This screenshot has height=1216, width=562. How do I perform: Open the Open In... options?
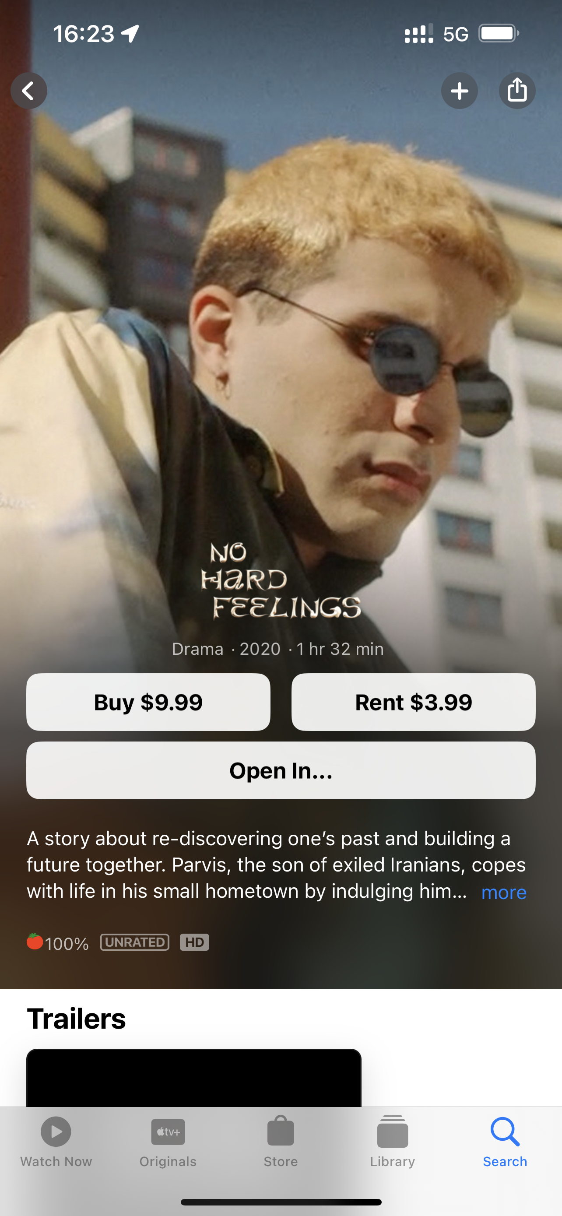281,770
